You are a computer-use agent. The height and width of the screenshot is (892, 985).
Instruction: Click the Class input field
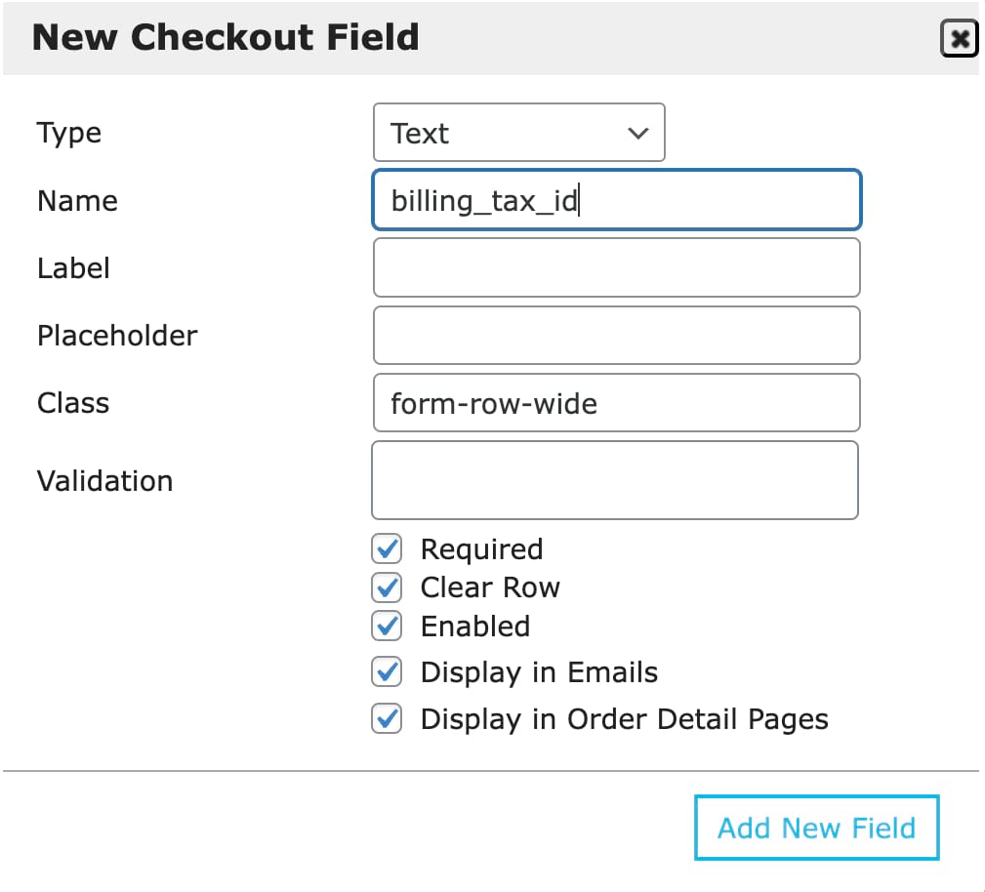[616, 402]
